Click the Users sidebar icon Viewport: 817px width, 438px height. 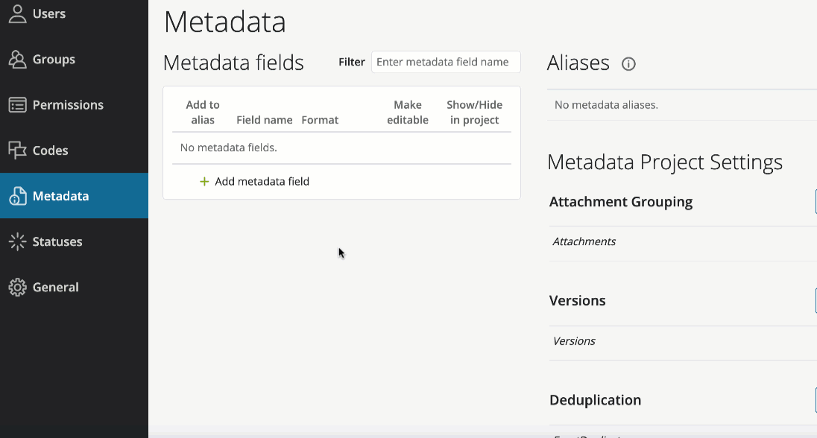(x=17, y=13)
